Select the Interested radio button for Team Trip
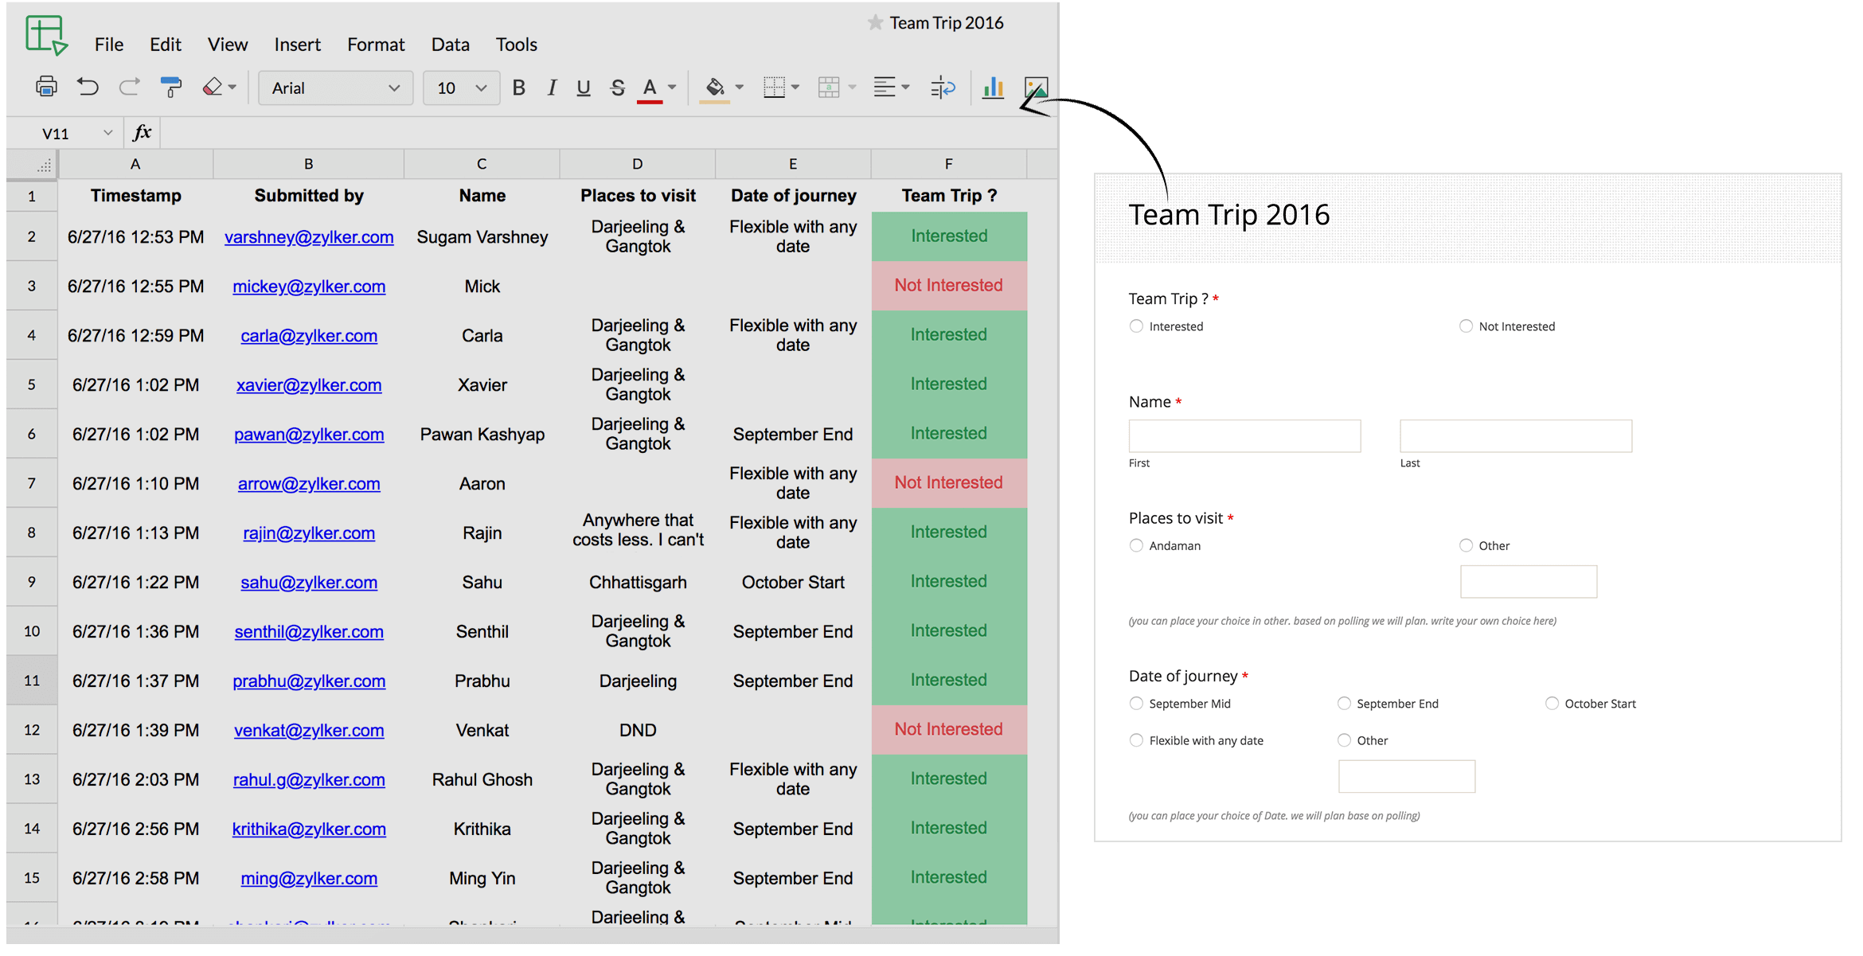This screenshot has height=956, width=1863. [1136, 326]
